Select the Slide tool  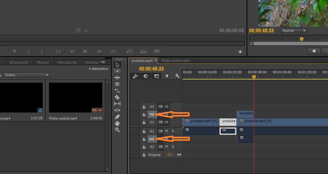[117, 110]
